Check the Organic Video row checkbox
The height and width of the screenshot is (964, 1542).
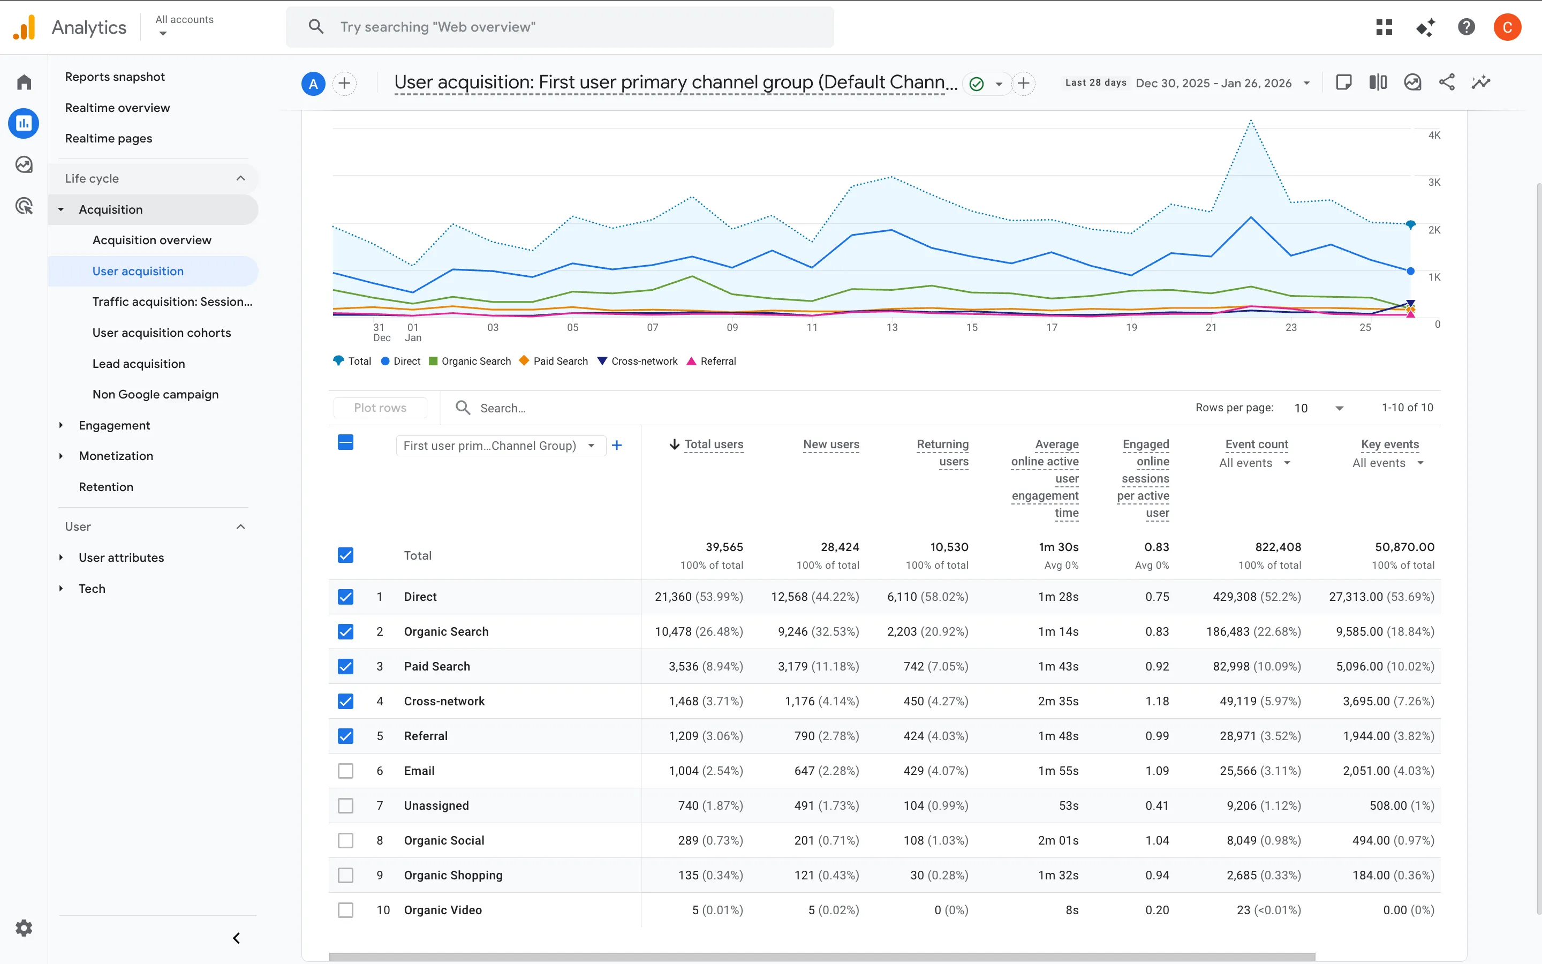(346, 910)
